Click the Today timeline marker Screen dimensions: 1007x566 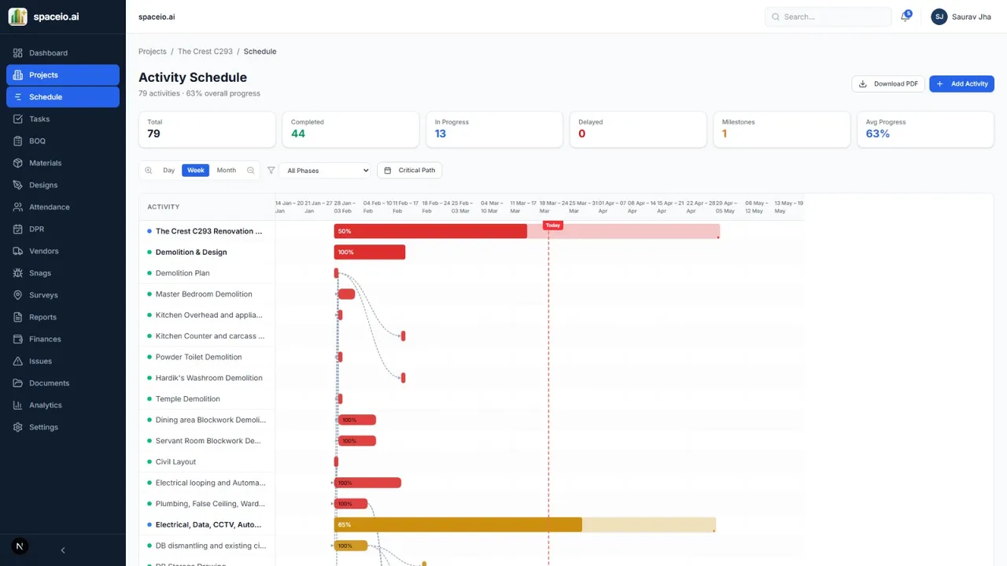coord(553,226)
